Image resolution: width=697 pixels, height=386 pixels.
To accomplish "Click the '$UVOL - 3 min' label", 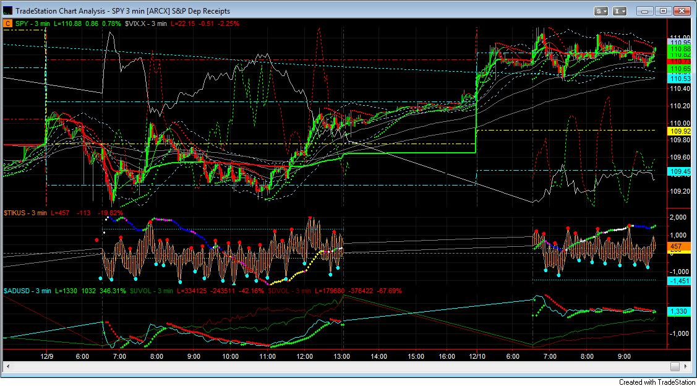I will [x=152, y=291].
